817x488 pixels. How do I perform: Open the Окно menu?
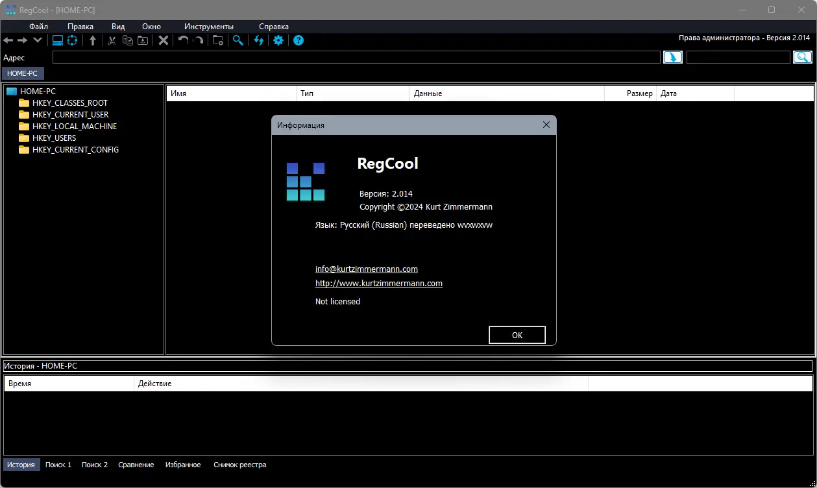coord(151,27)
